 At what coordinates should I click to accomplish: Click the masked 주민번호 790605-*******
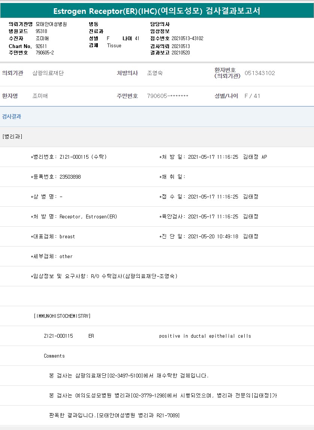click(167, 96)
